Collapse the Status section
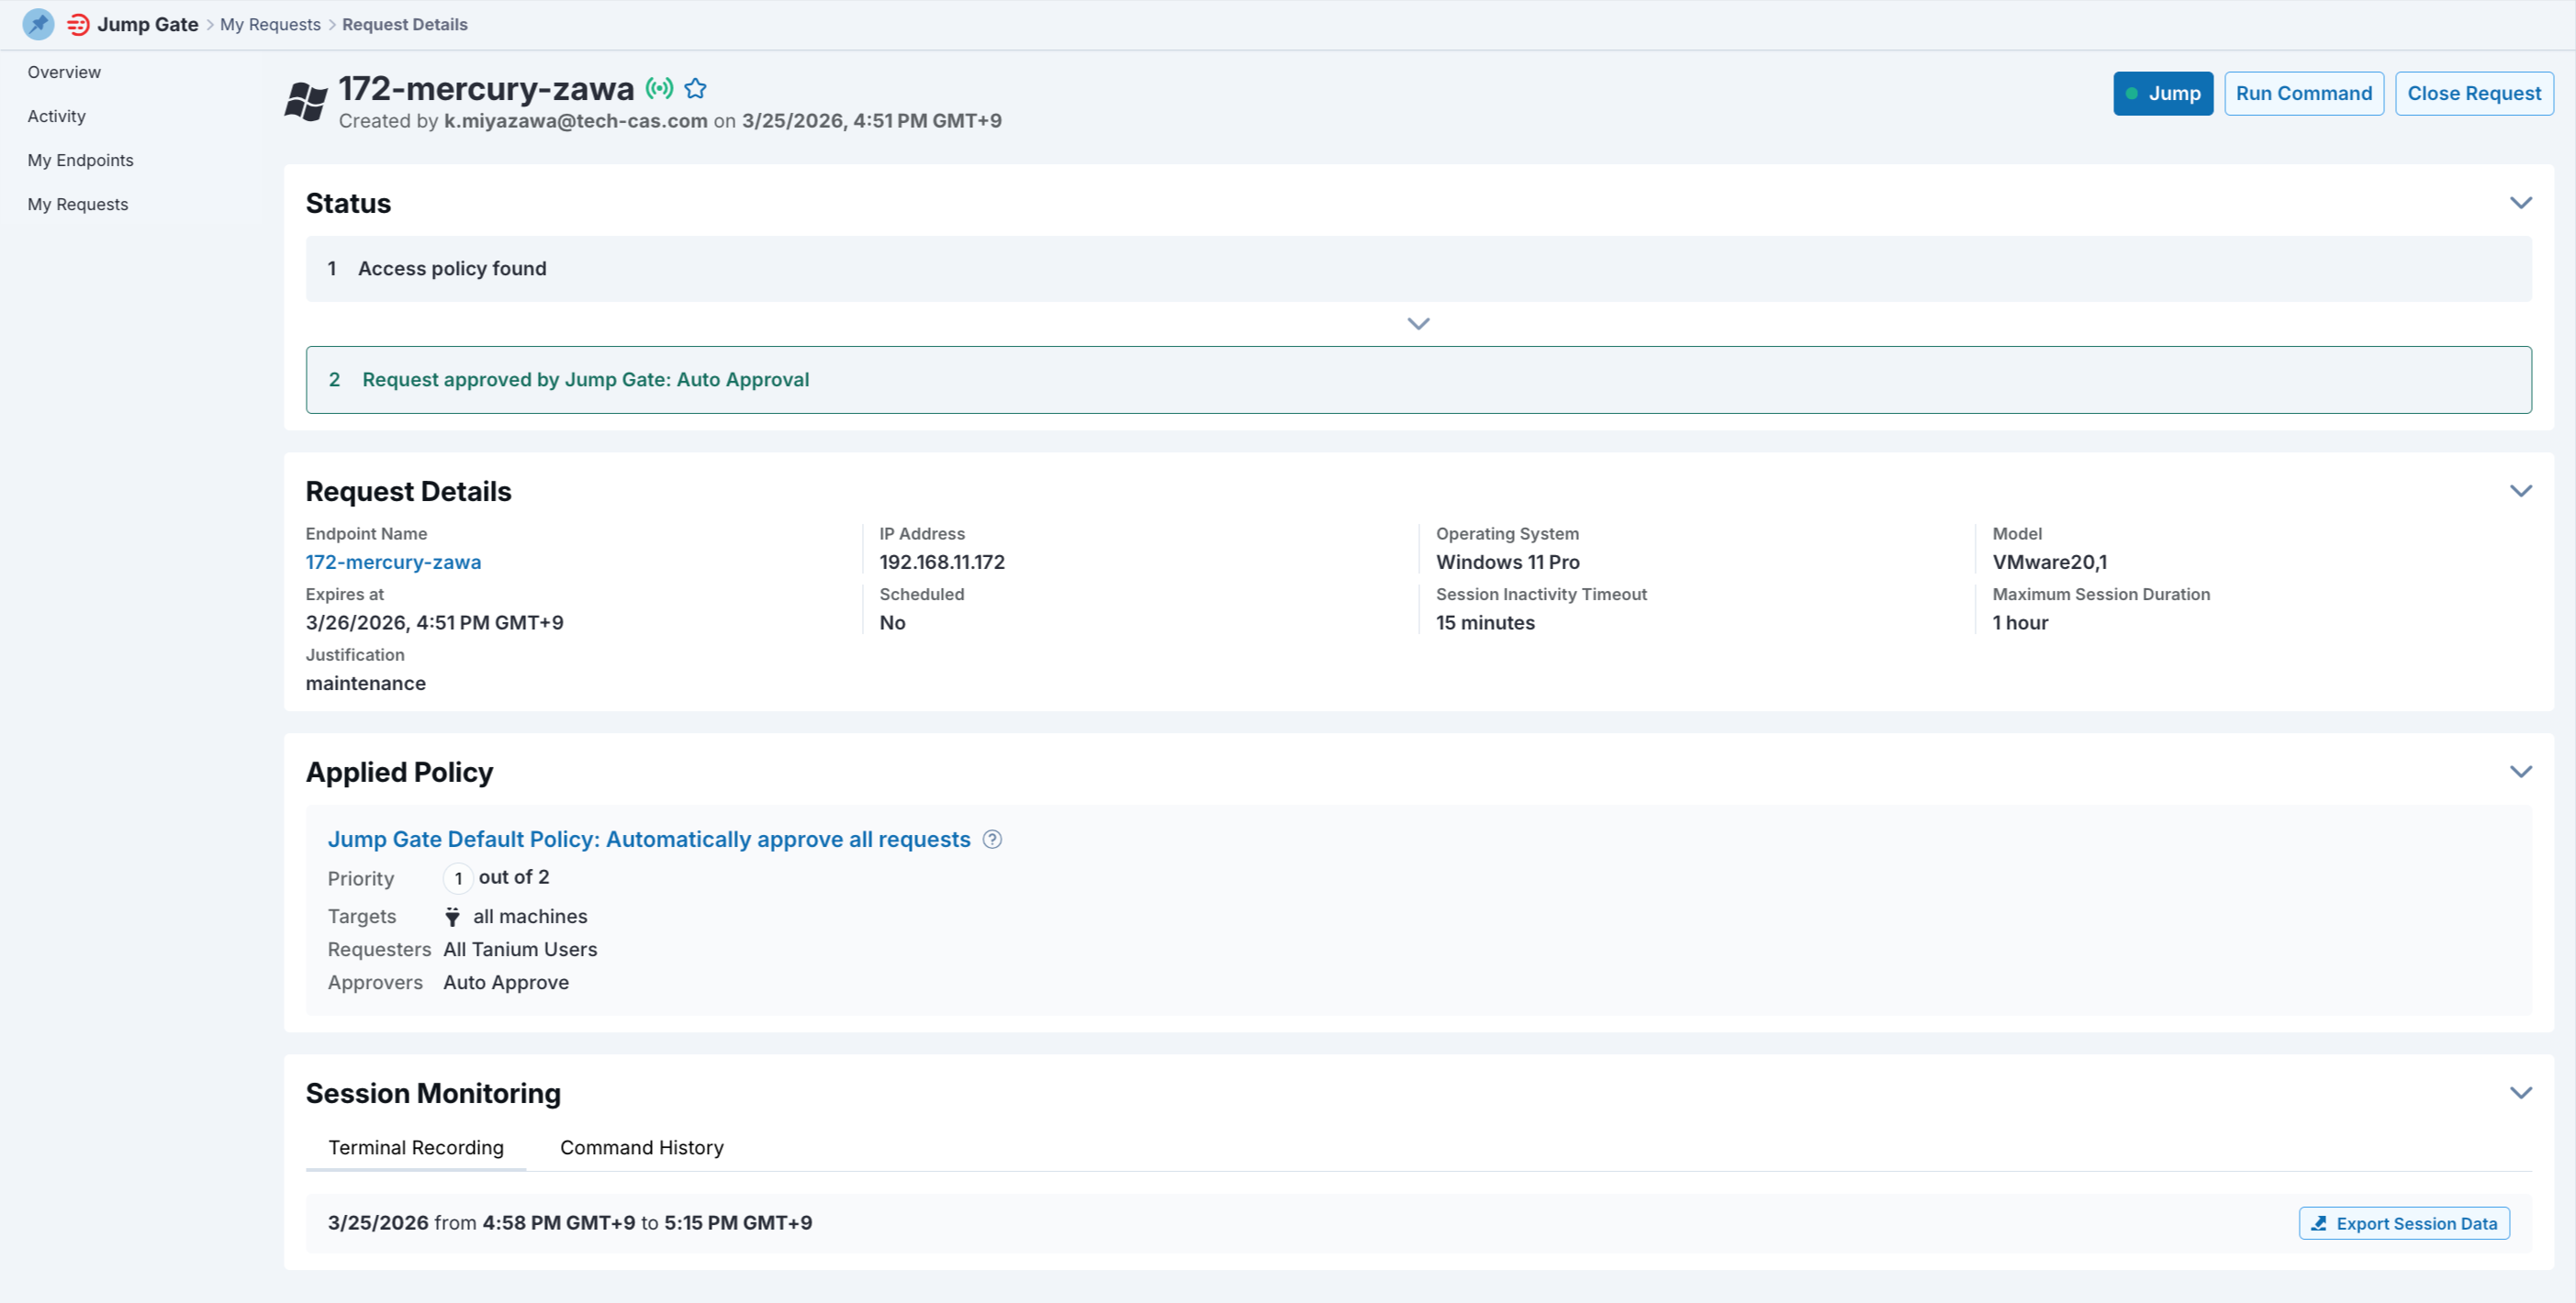2576x1303 pixels. [x=2519, y=203]
